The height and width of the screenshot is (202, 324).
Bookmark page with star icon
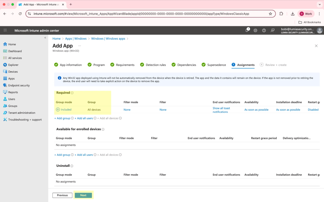(270, 14)
